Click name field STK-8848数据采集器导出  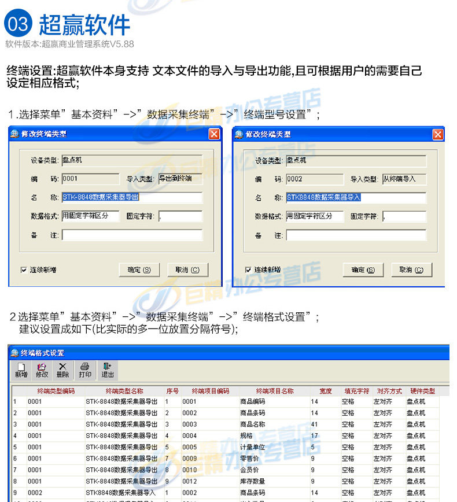point(132,197)
